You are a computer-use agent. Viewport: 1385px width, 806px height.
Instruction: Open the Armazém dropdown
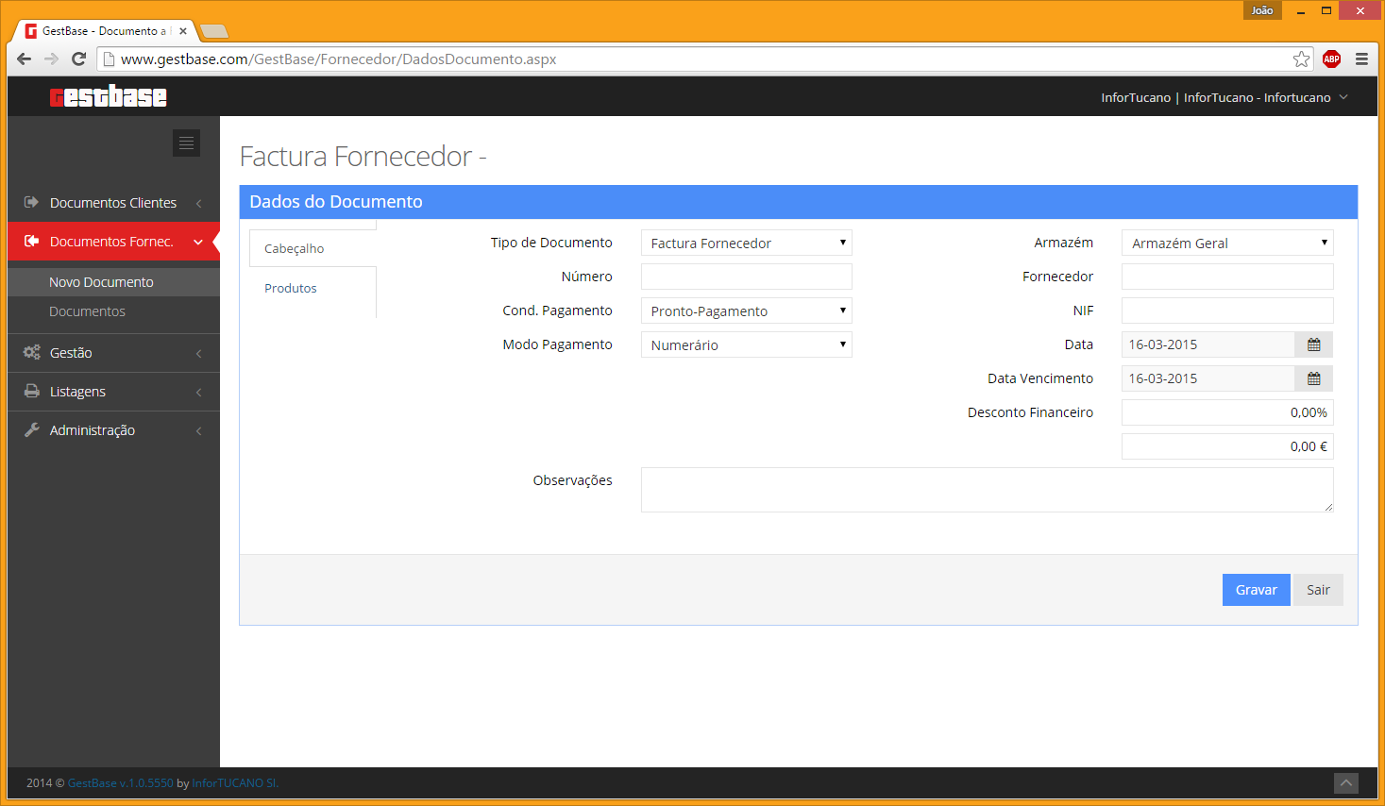[1227, 243]
